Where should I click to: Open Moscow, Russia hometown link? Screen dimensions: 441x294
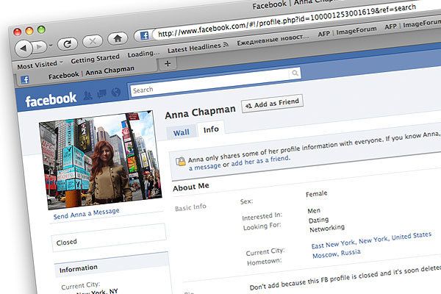click(337, 254)
